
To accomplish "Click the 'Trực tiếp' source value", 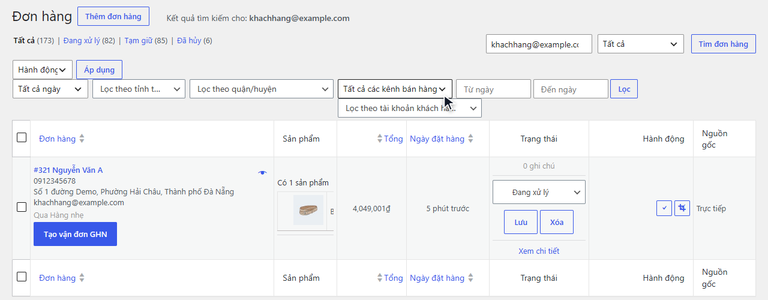I will click(711, 208).
